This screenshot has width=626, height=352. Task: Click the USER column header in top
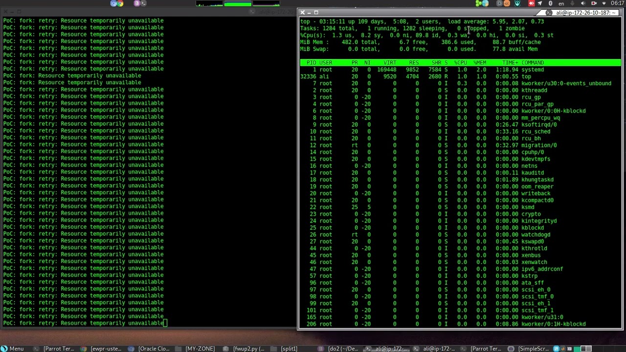click(326, 63)
